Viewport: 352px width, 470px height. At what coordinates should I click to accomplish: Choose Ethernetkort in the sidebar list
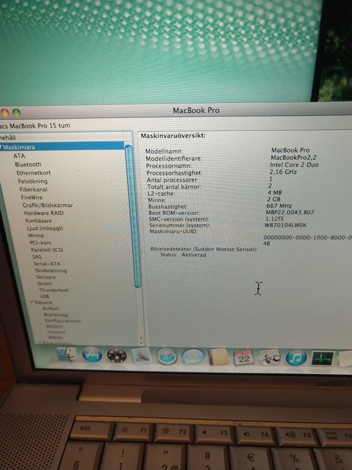33,173
